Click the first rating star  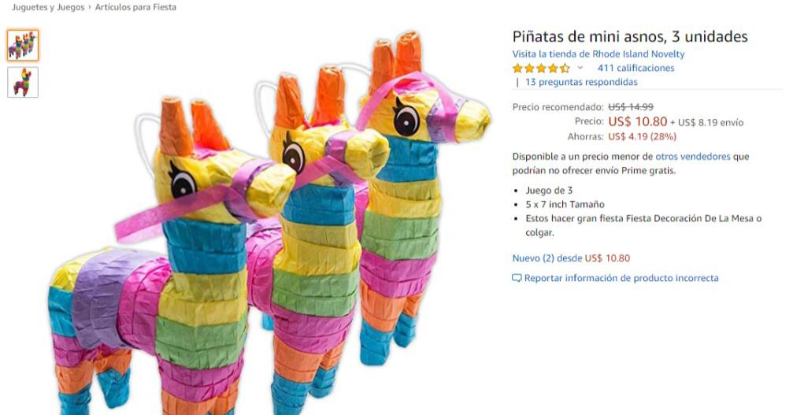517,69
